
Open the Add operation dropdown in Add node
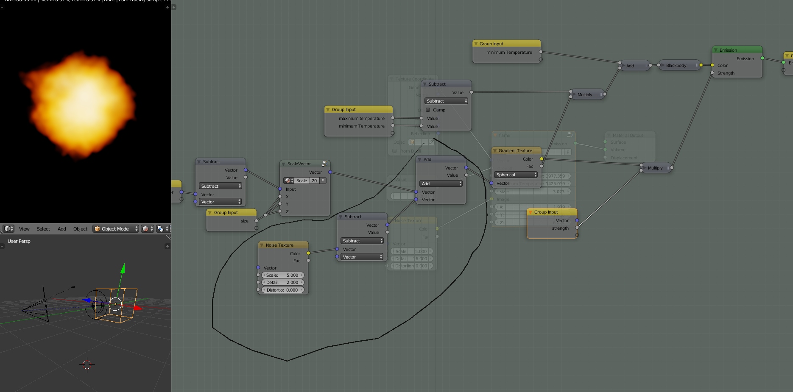click(x=441, y=183)
